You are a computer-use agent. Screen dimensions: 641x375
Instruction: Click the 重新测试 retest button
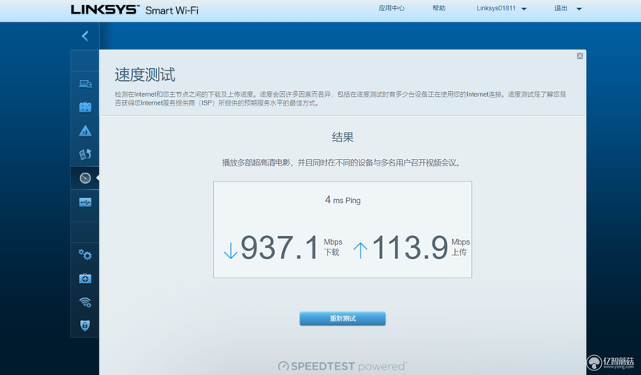tap(343, 319)
